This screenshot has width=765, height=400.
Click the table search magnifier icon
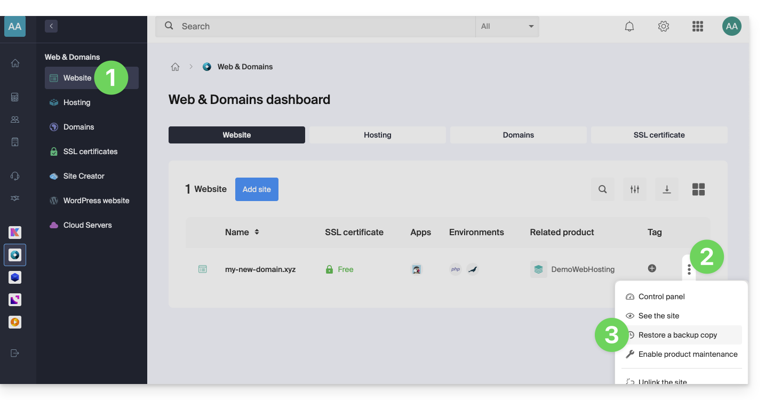pyautogui.click(x=603, y=189)
